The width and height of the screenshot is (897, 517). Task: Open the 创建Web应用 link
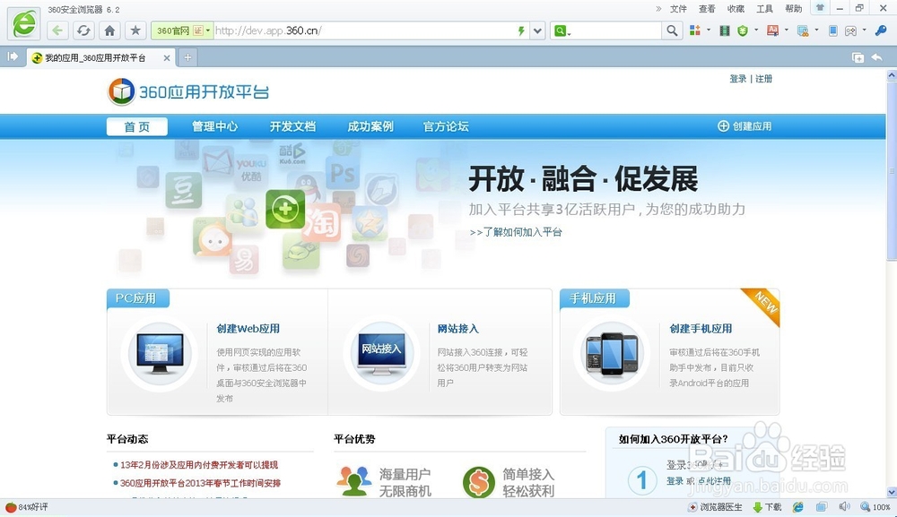(248, 329)
